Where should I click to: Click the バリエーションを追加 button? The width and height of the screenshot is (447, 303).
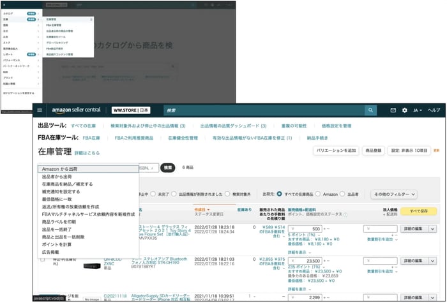(x=336, y=151)
